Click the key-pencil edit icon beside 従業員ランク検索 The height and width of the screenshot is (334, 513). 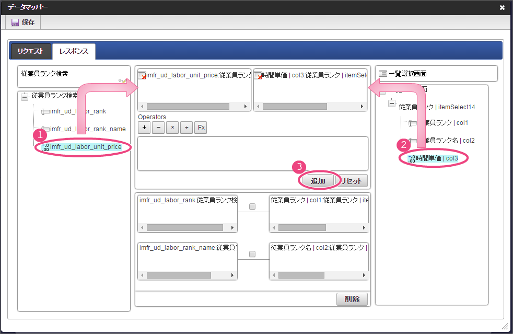point(123,80)
